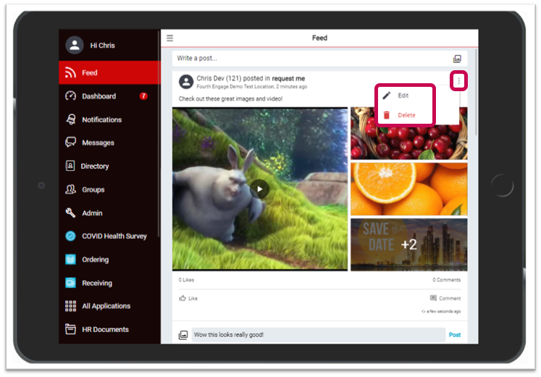This screenshot has height=377, width=541.
Task: Click the Messages chat bubble icon
Action: coord(70,142)
